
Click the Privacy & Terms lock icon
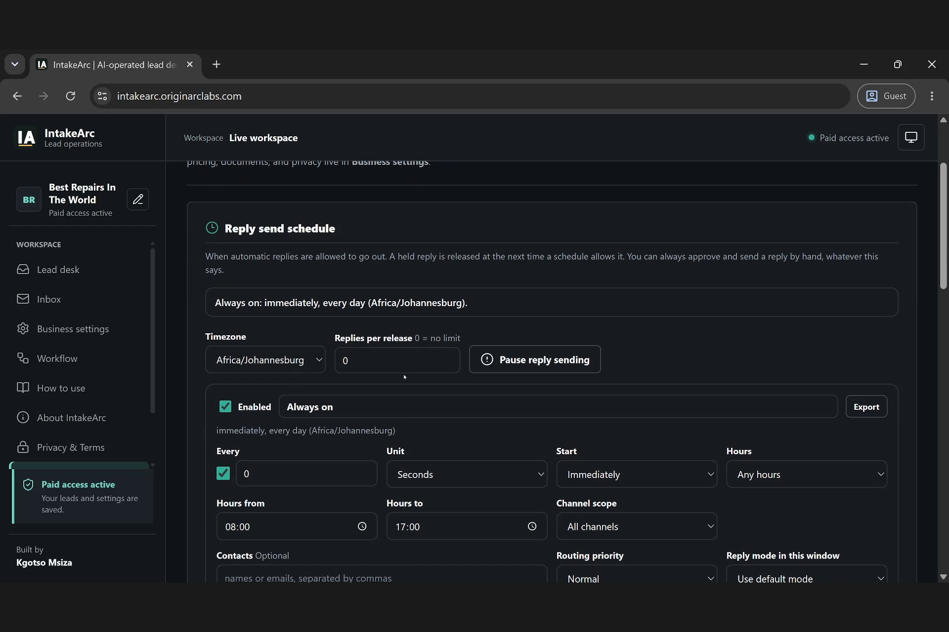point(23,447)
